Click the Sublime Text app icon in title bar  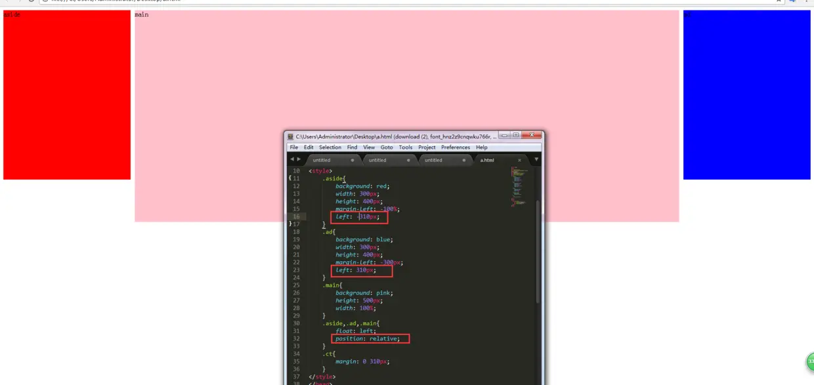tap(290, 136)
